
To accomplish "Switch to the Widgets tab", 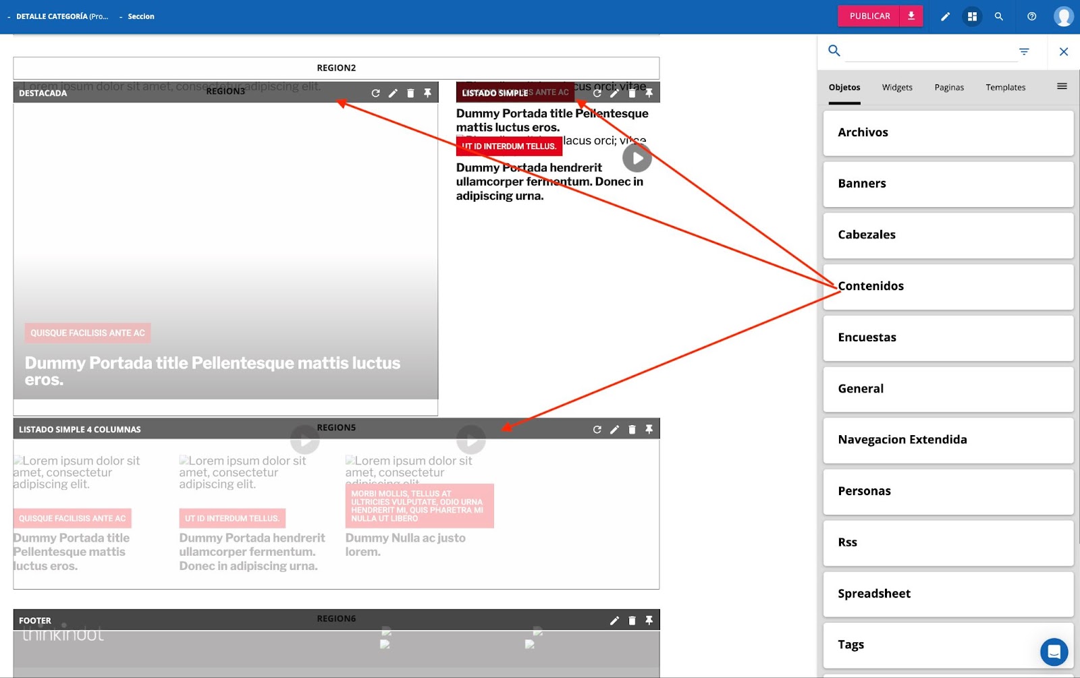I will pyautogui.click(x=896, y=88).
